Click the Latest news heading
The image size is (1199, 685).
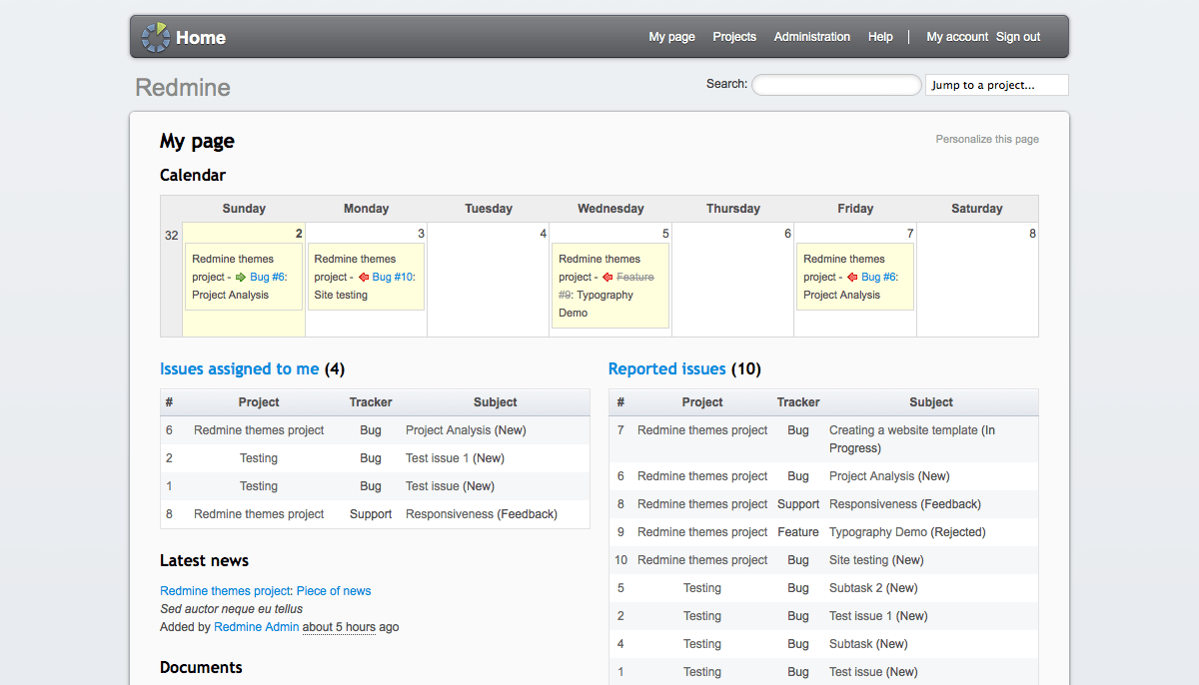click(204, 561)
